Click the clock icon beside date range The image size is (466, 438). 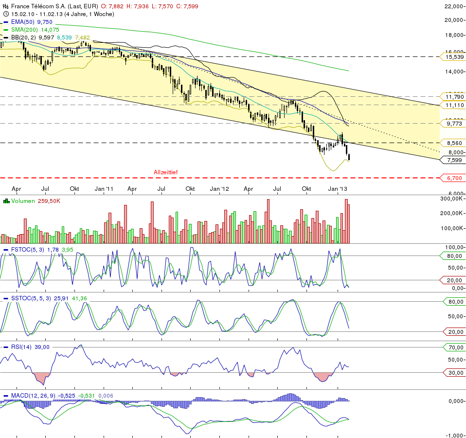6,14
